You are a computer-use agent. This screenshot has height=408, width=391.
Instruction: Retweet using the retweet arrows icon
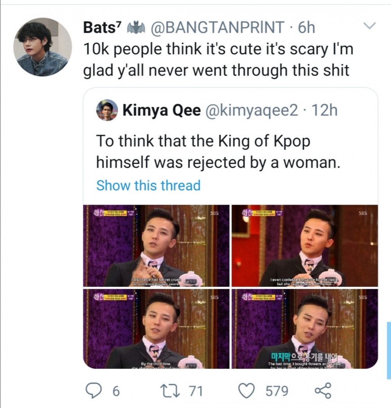pyautogui.click(x=170, y=391)
